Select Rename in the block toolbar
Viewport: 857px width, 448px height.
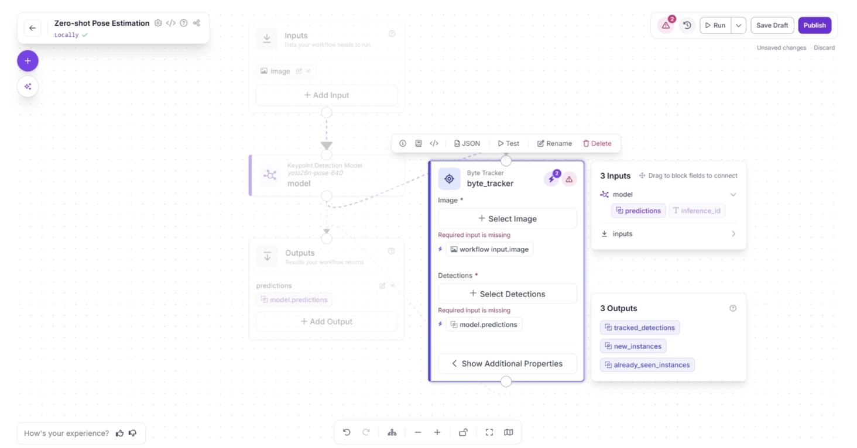(554, 143)
